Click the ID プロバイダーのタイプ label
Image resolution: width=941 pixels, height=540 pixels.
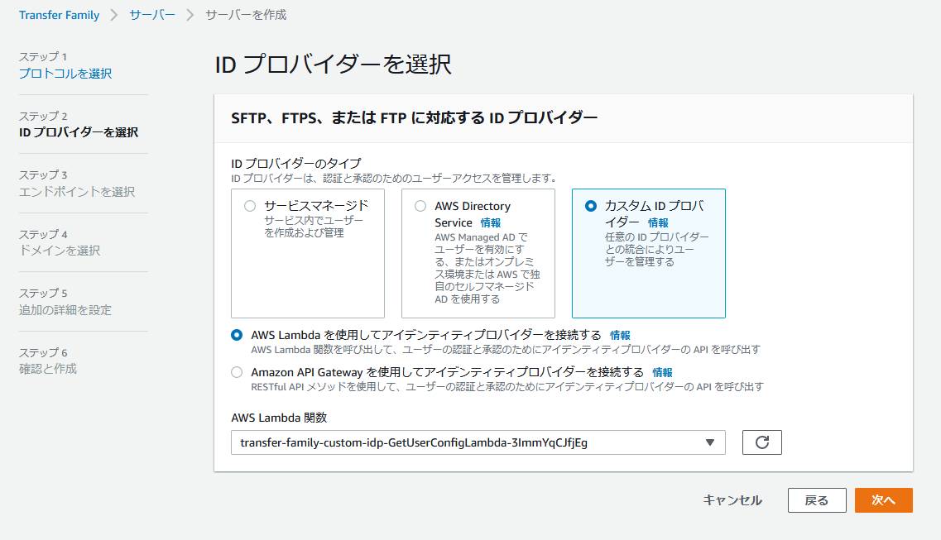295,163
